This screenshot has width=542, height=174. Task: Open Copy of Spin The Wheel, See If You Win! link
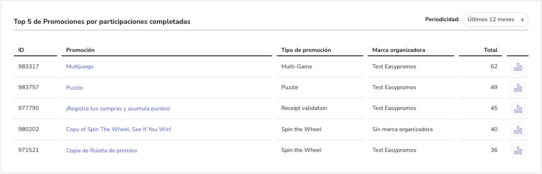(119, 129)
